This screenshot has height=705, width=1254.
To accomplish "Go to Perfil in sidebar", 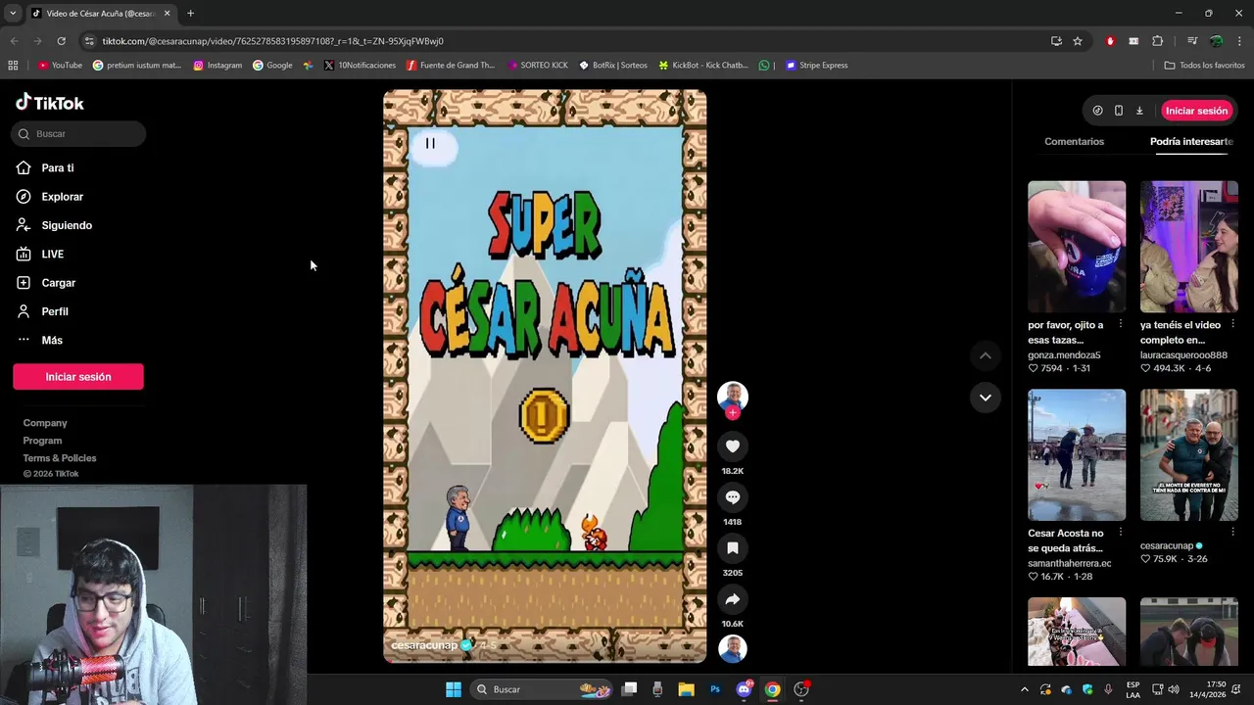I will (54, 311).
